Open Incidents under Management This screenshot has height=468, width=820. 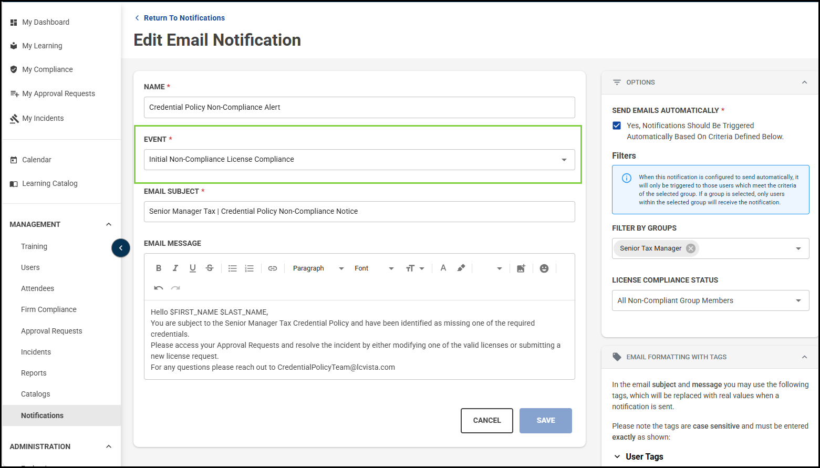[36, 352]
